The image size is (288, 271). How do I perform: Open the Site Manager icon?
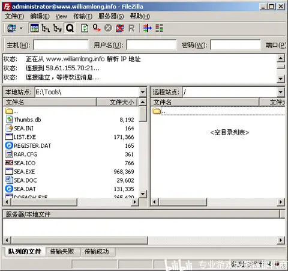pos(11,28)
